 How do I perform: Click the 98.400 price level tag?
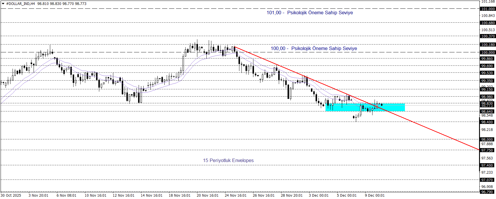pos(487,122)
